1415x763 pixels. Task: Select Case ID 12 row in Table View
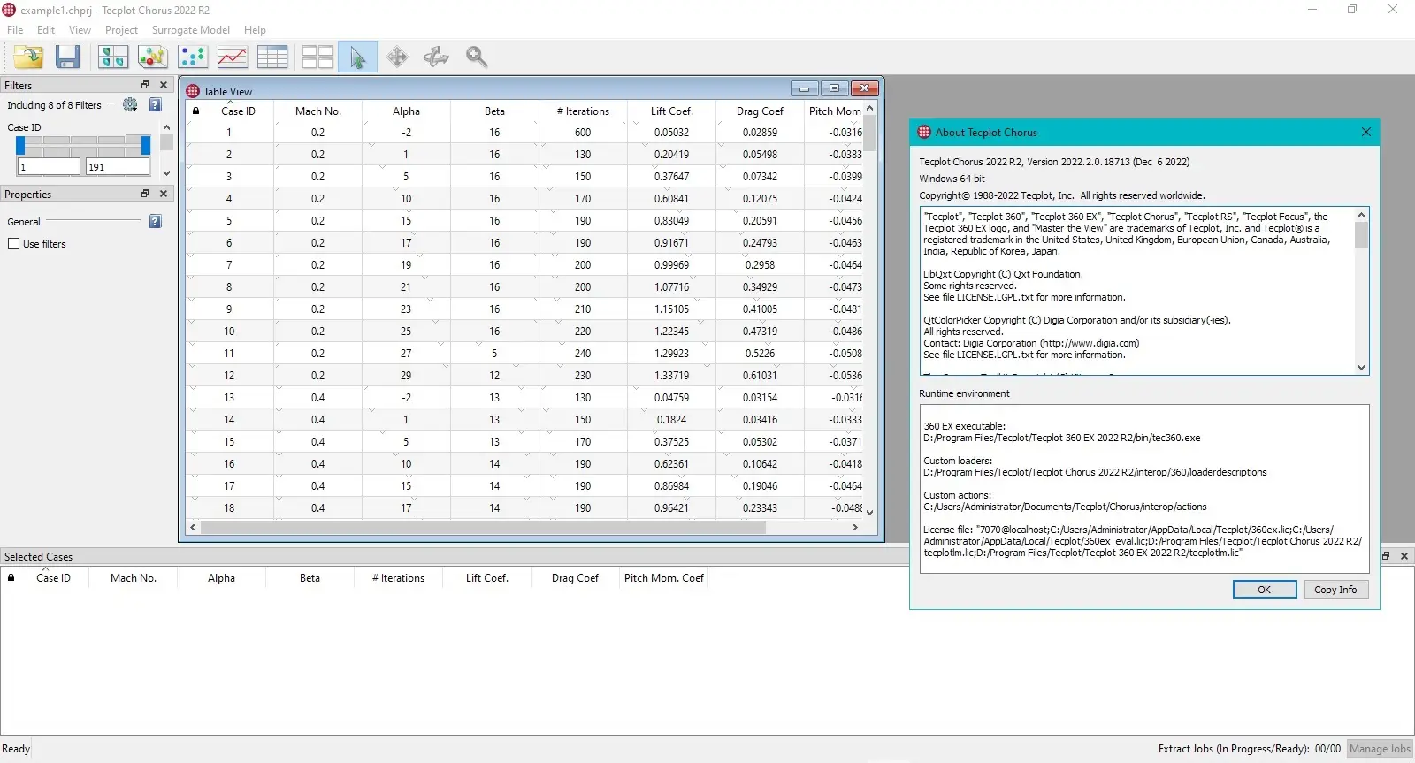click(x=229, y=375)
